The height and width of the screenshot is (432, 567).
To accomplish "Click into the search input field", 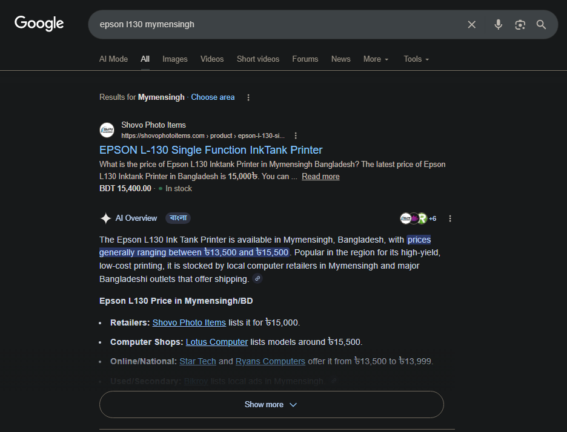I will click(x=273, y=25).
